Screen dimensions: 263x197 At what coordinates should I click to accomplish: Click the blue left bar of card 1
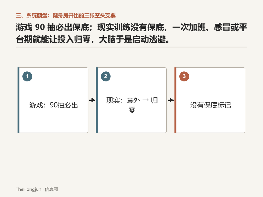[18, 100]
